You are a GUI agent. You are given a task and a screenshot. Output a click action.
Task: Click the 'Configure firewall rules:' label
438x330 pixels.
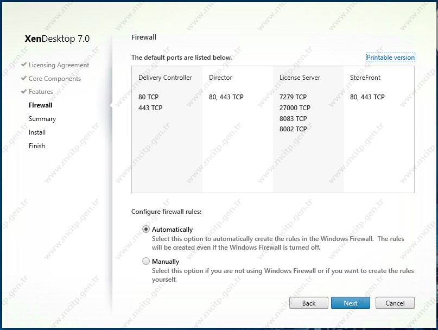pyautogui.click(x=166, y=212)
